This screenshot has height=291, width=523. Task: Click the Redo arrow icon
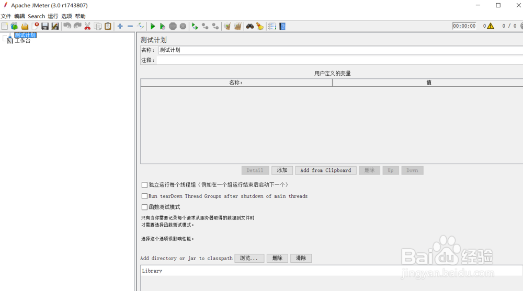[77, 26]
